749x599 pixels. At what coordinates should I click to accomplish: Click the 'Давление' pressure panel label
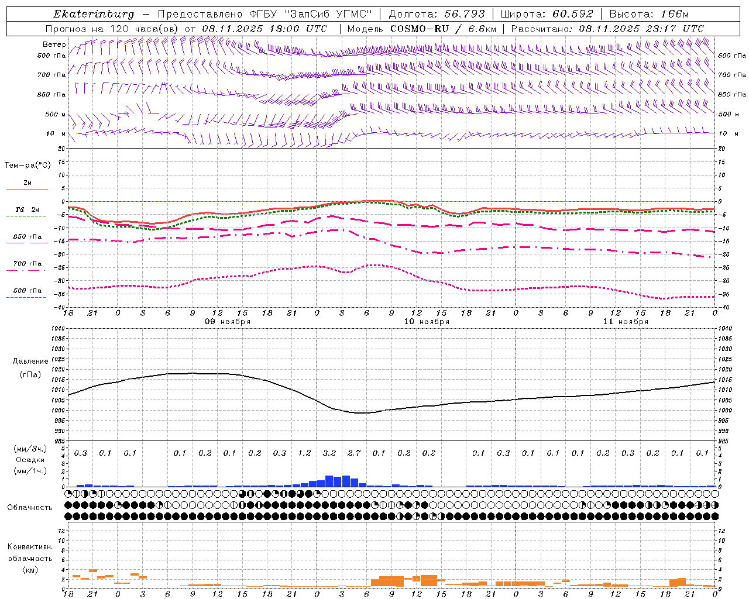point(30,362)
